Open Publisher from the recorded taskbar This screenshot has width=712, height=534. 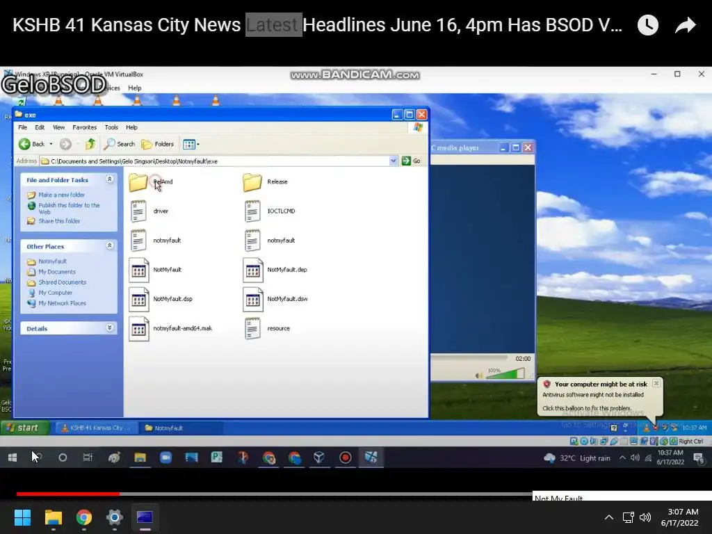pos(217,458)
